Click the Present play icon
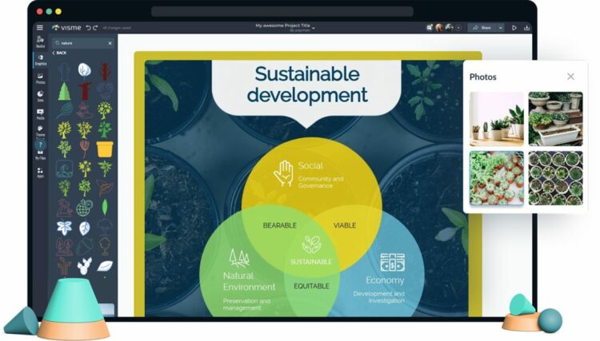600x341 pixels. 514,27
